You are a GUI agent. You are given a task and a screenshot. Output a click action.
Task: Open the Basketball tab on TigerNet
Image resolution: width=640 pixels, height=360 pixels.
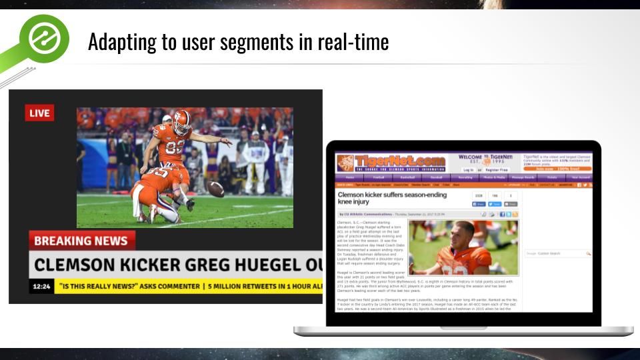[407, 177]
